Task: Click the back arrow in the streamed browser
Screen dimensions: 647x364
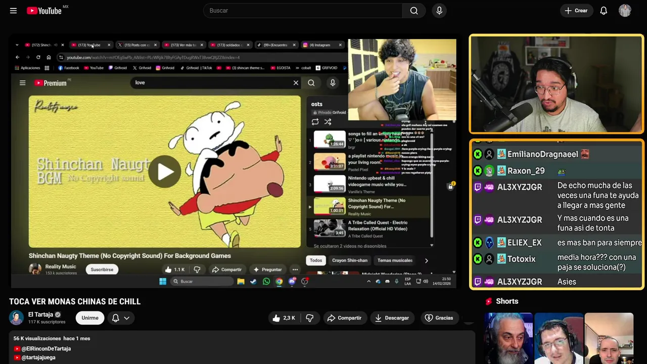Action: click(x=18, y=57)
